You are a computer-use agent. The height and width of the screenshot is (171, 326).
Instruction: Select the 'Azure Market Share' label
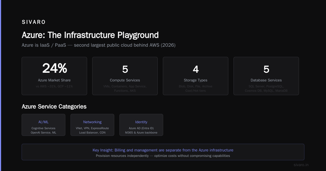pos(54,80)
